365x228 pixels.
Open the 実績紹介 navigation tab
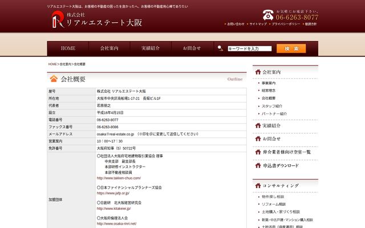click(x=151, y=48)
